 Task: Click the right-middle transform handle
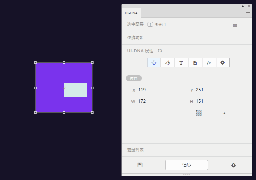(93, 88)
